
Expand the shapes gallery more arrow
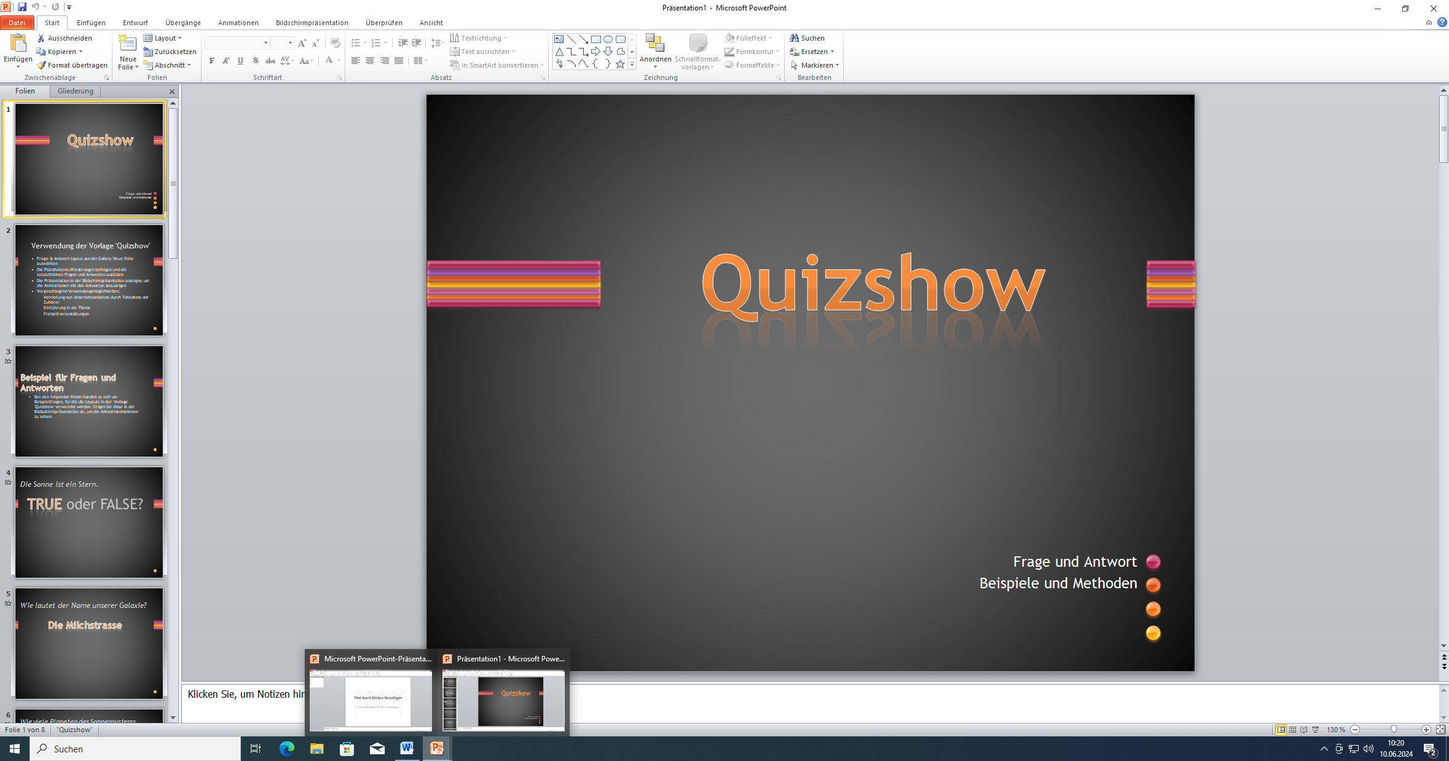632,65
